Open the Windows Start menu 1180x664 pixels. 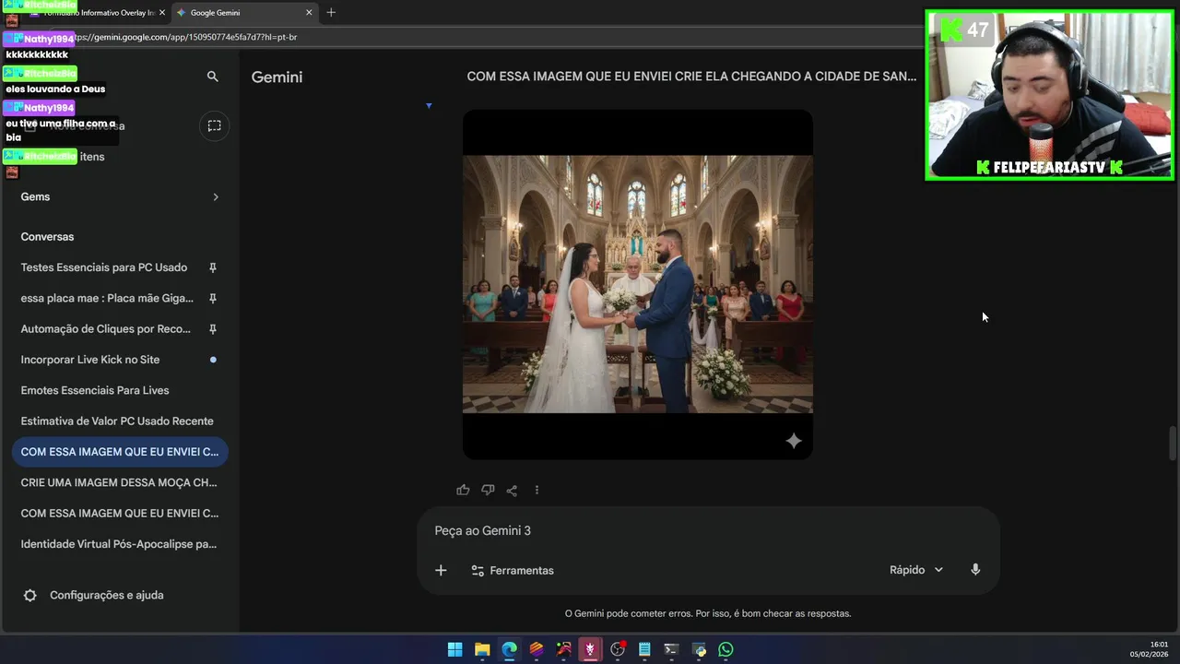pos(455,649)
